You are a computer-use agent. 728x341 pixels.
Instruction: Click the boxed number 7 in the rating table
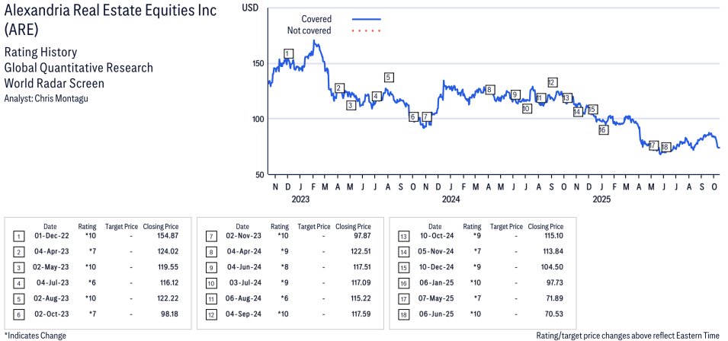click(209, 237)
